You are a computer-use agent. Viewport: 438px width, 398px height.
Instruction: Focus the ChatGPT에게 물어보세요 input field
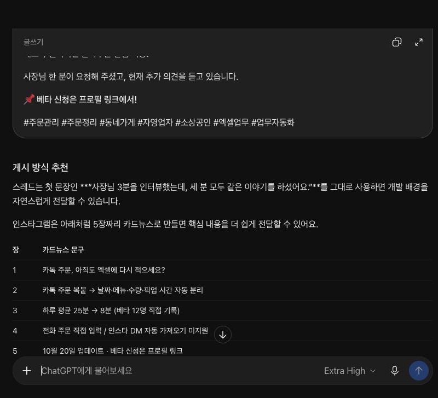(x=179, y=371)
